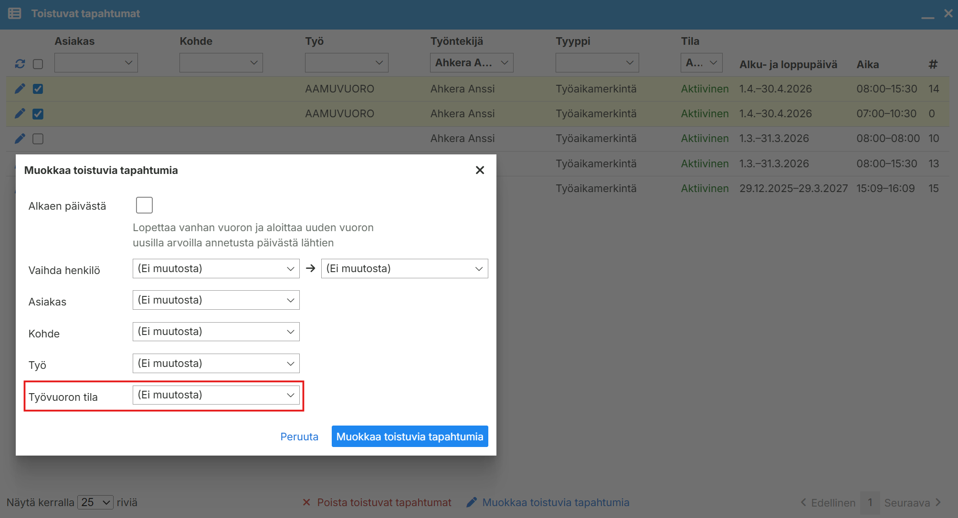958x518 pixels.
Task: Click the previous page chevron icon
Action: [803, 502]
